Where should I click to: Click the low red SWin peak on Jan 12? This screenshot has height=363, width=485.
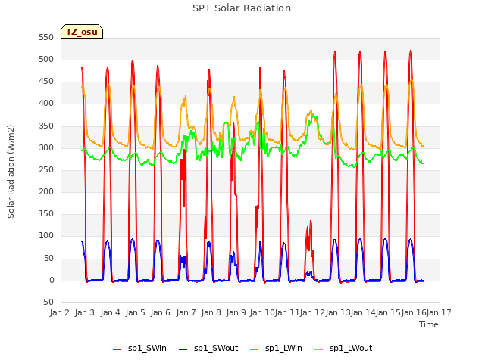pyautogui.click(x=311, y=222)
